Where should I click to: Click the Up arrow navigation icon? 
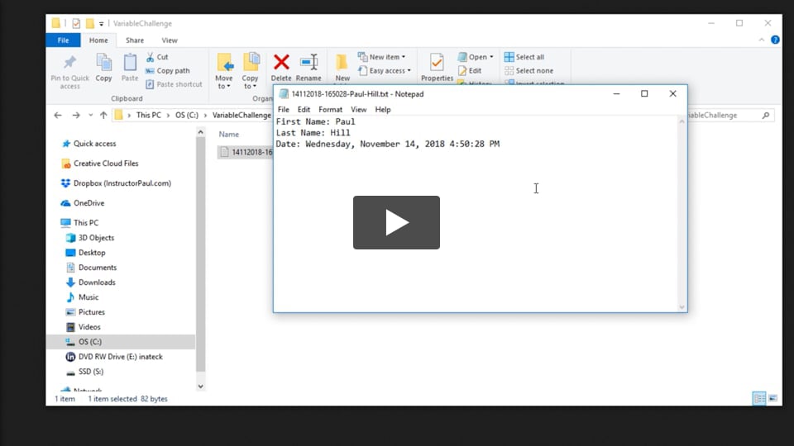(103, 116)
